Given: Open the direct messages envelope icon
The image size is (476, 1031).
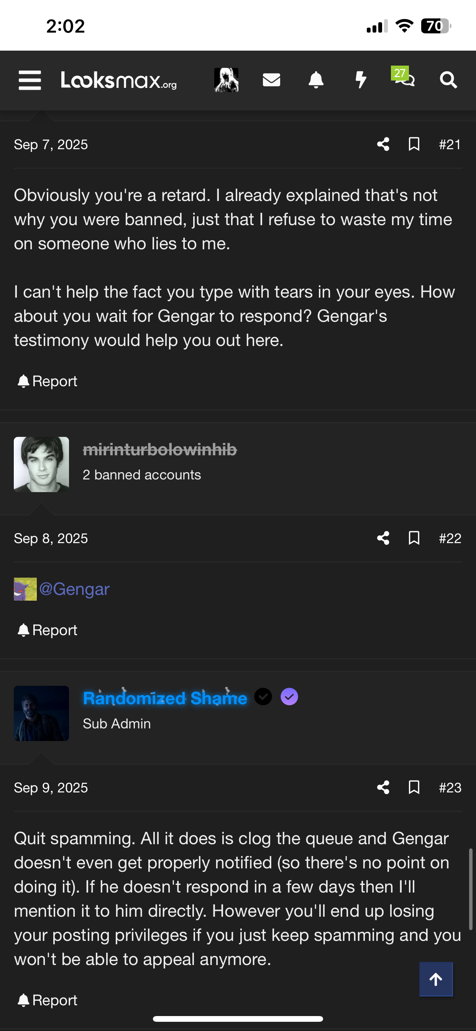Looking at the screenshot, I should pos(271,80).
